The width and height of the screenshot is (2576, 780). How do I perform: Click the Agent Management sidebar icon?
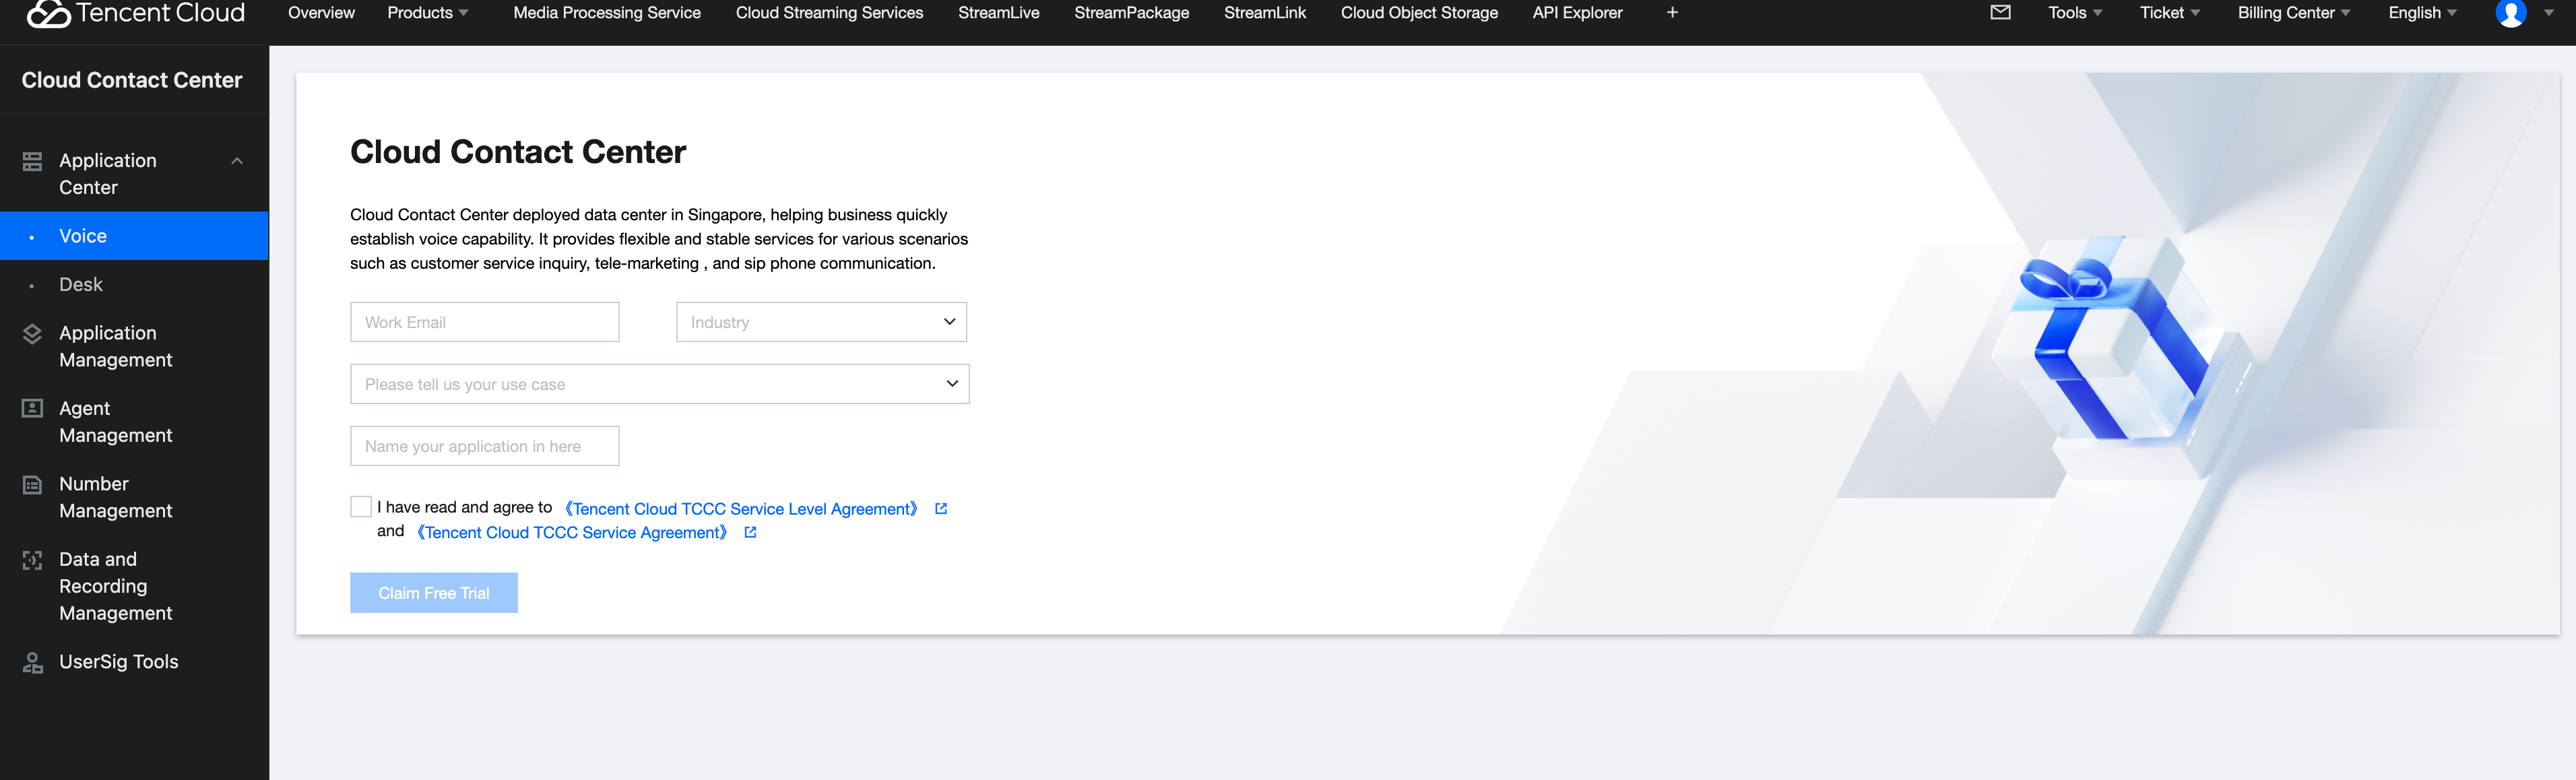click(x=32, y=408)
